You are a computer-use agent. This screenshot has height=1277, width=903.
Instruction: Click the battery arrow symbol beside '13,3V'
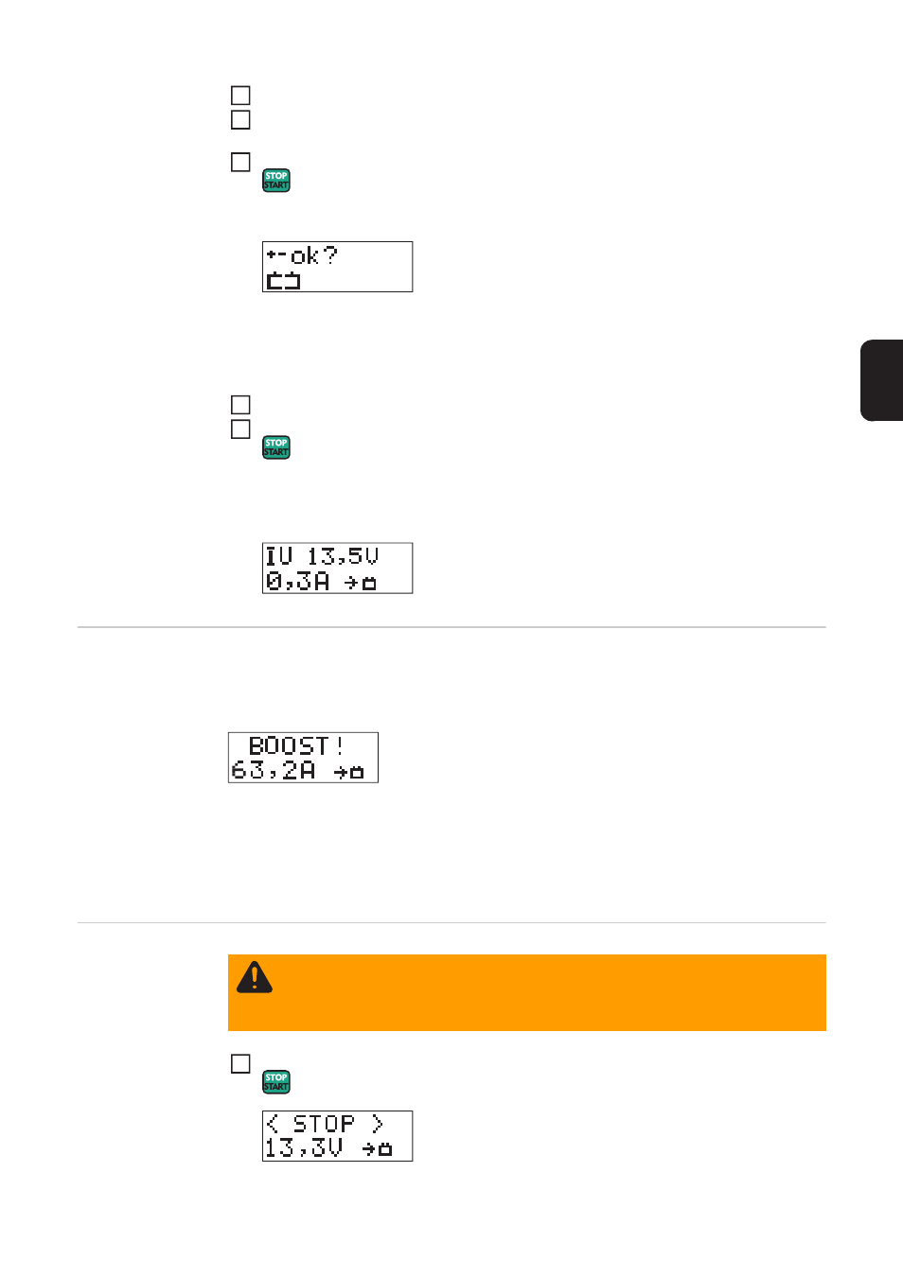(x=377, y=1149)
